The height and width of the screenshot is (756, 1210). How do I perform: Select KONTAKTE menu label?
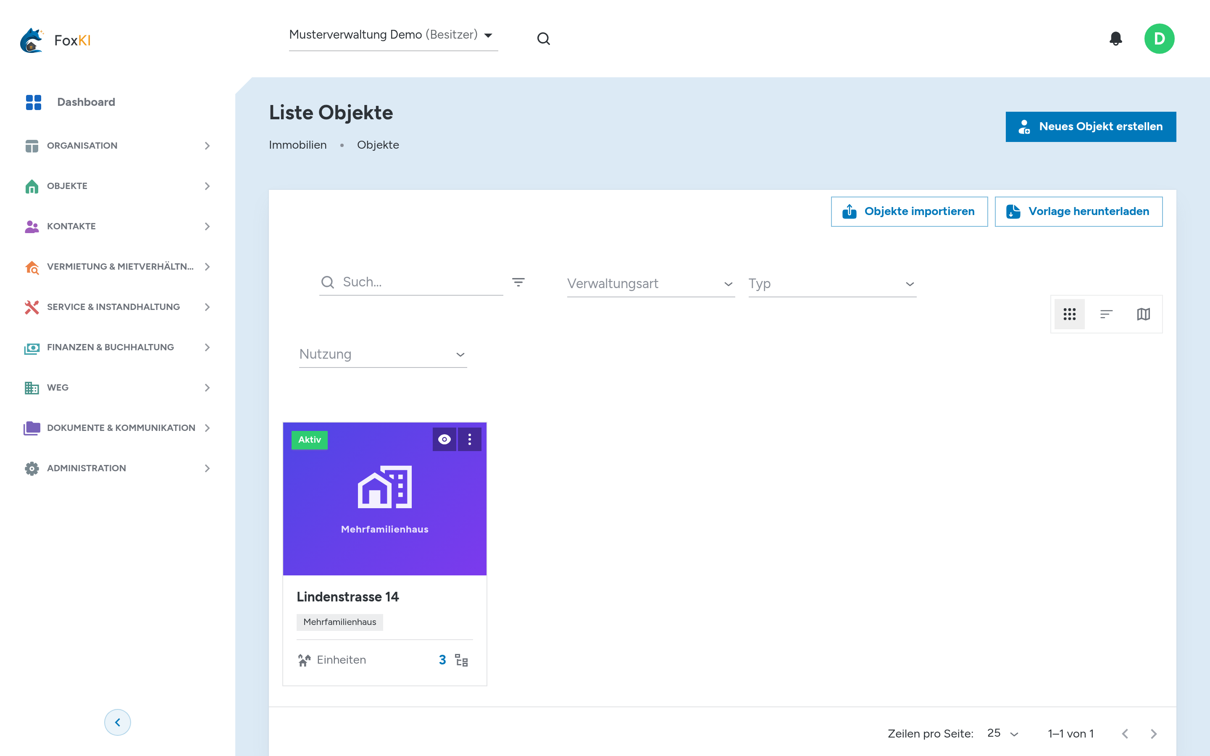tap(71, 226)
